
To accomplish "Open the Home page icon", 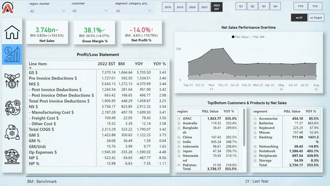I will click(x=12, y=32).
